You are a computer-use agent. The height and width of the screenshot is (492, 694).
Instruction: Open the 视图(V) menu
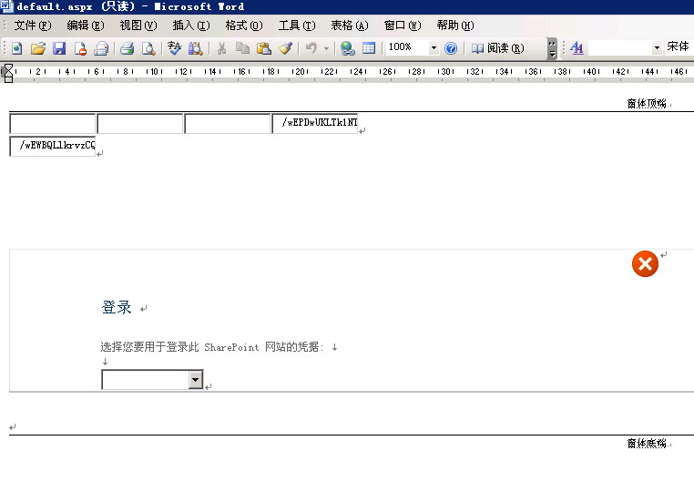point(138,26)
